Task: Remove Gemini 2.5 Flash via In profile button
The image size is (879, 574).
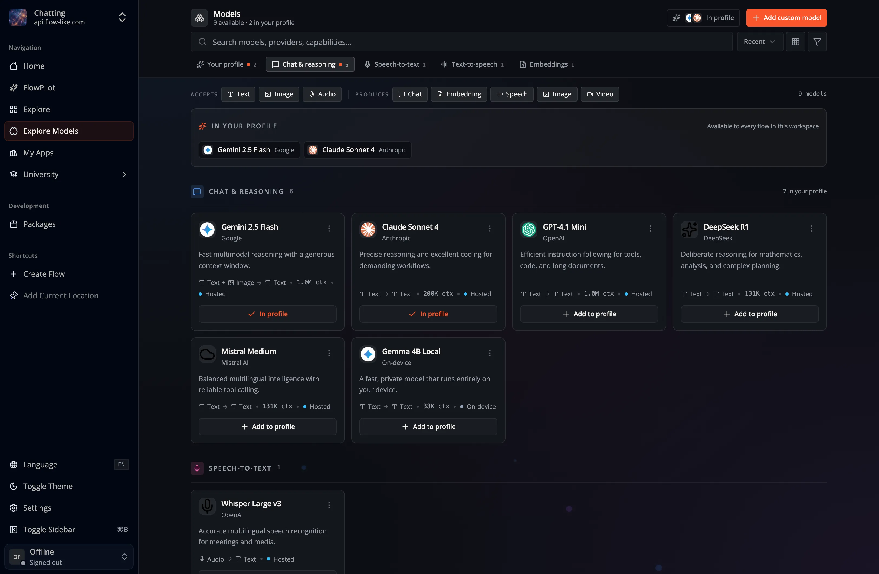Action: click(x=267, y=314)
